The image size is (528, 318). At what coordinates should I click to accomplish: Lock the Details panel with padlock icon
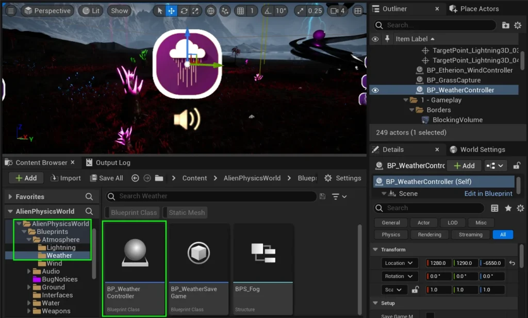(517, 165)
